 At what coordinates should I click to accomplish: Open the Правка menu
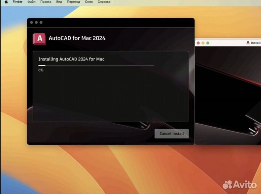point(46,2)
